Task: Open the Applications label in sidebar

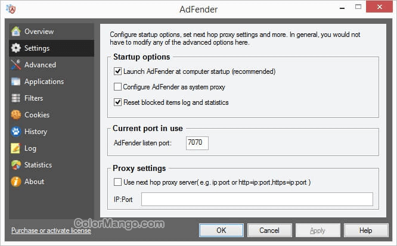Action: (44, 82)
